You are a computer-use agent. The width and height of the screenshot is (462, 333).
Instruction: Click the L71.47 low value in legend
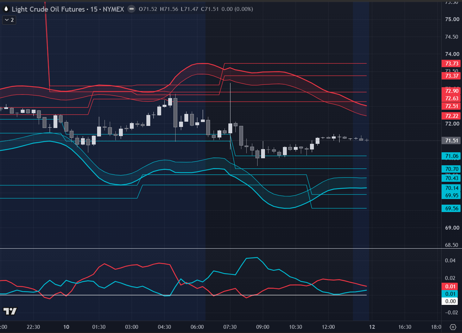pyautogui.click(x=190, y=9)
